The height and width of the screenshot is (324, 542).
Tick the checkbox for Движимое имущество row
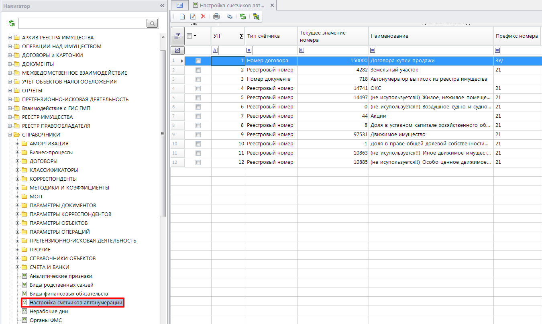pyautogui.click(x=198, y=134)
